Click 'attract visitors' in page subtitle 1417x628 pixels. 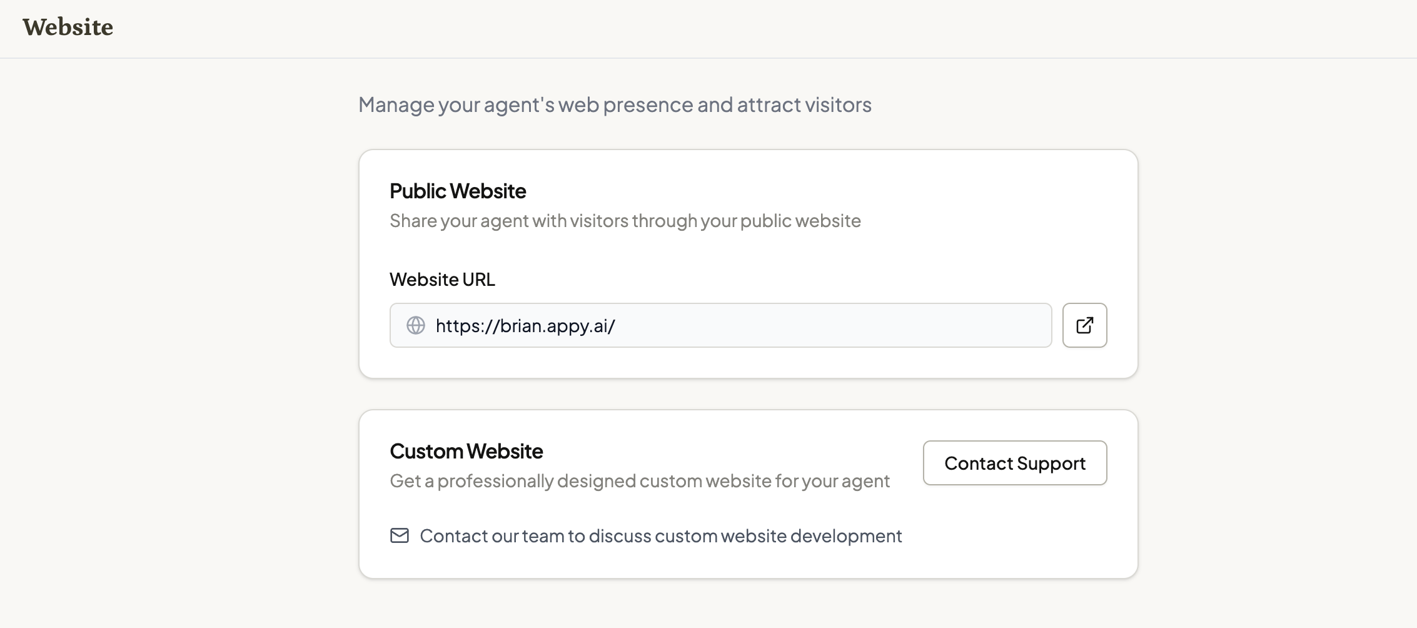804,104
